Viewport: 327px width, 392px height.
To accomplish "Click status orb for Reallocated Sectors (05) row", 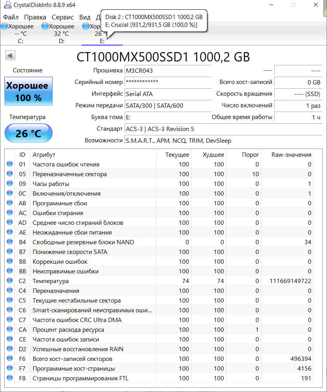I will pyautogui.click(x=10, y=174).
